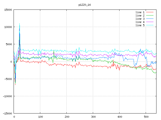Click the x-axis label 500

point(146,117)
